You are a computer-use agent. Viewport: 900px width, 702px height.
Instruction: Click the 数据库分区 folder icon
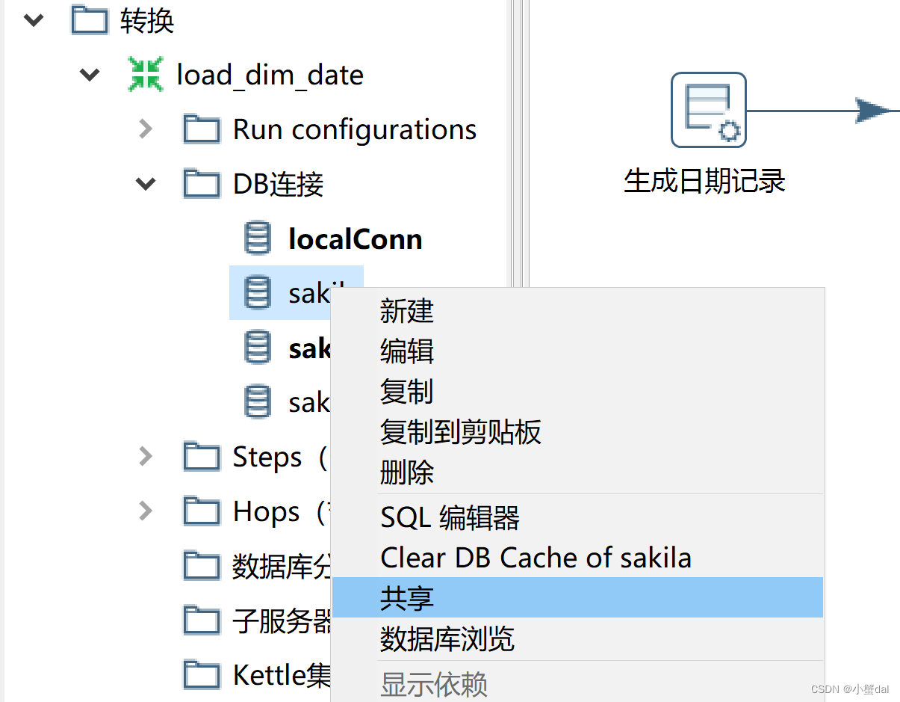pos(202,565)
